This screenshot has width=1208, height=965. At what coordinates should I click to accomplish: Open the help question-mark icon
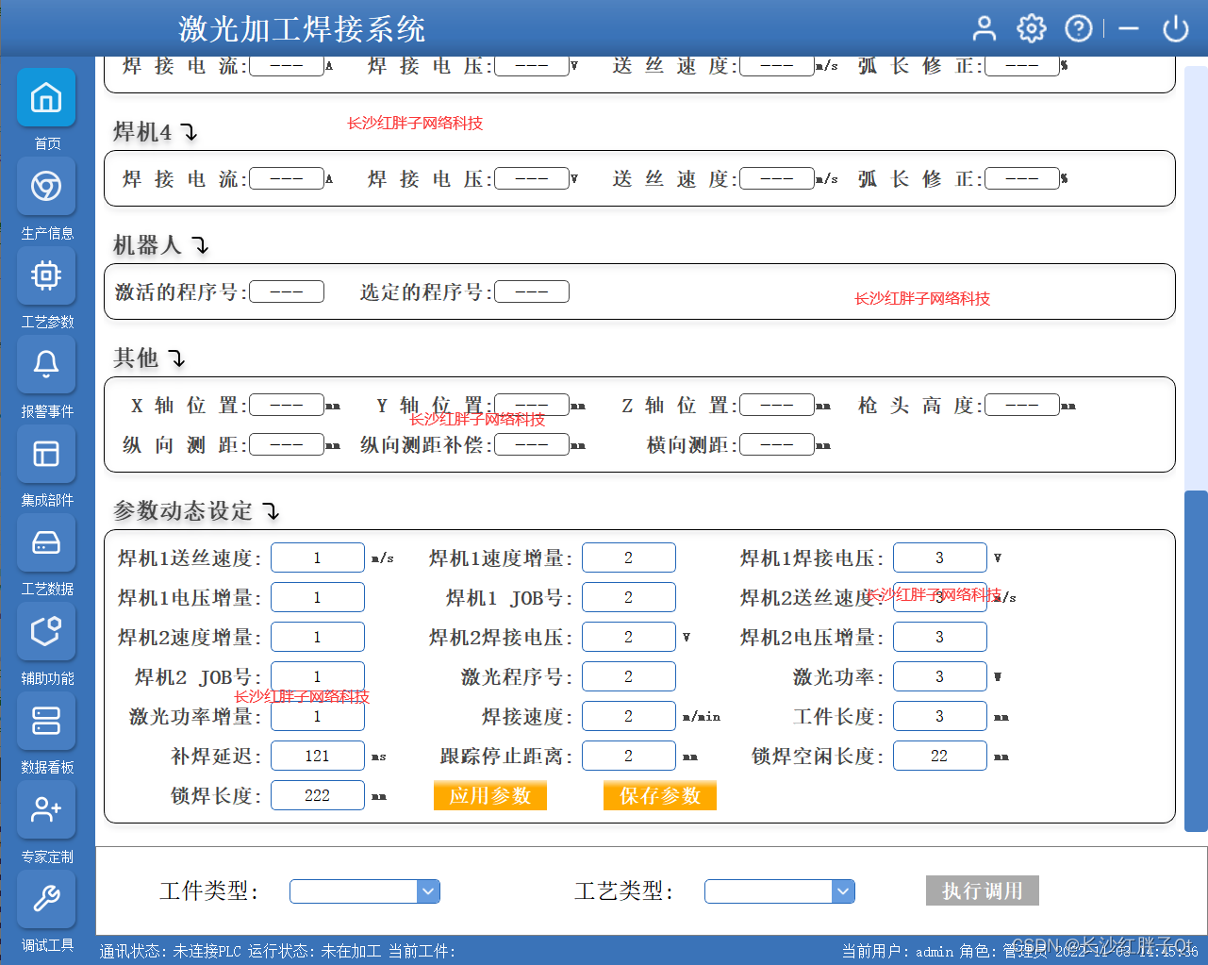(1079, 28)
